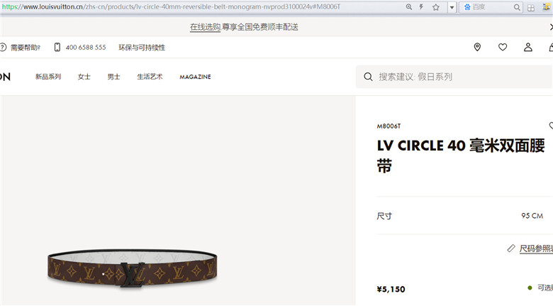Click the lightning bolt icon in address bar
Screen dimensions: 553x306
(421, 6)
